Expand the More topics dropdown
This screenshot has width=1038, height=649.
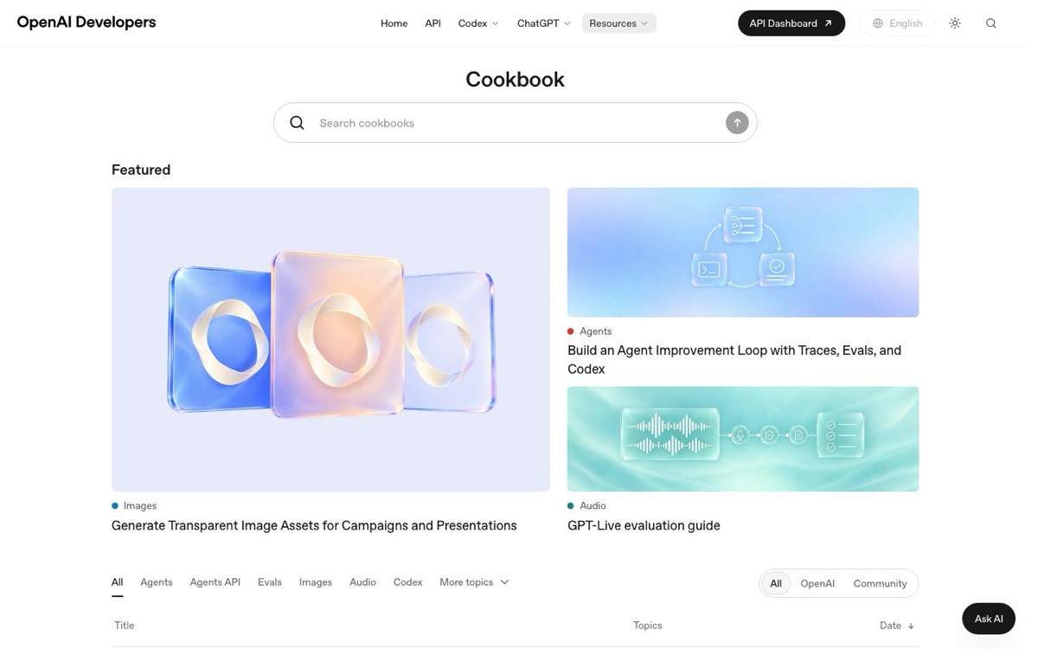(x=474, y=582)
